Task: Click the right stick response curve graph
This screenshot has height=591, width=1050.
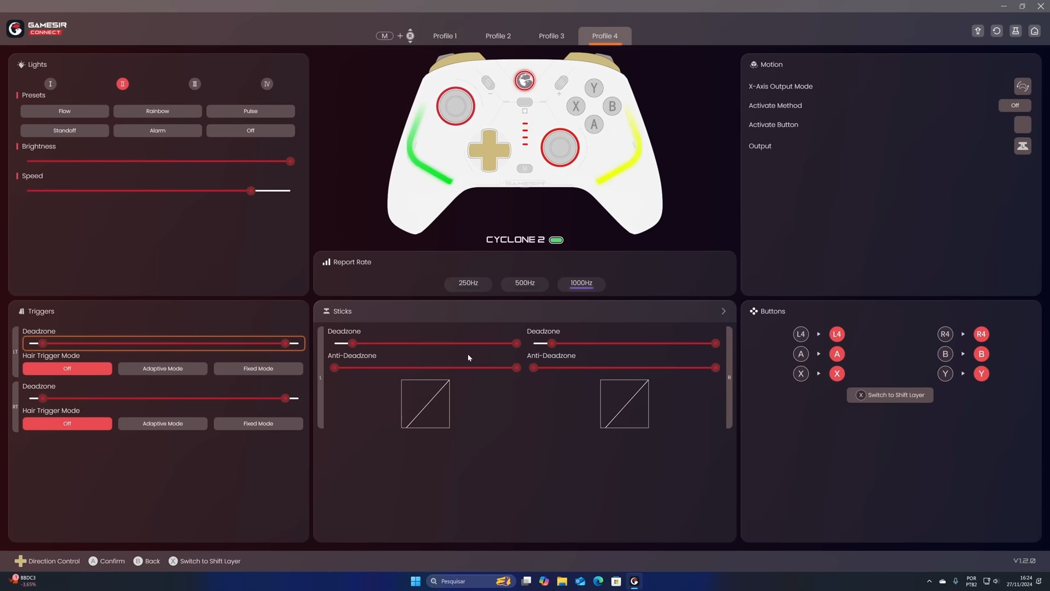Action: pos(624,404)
